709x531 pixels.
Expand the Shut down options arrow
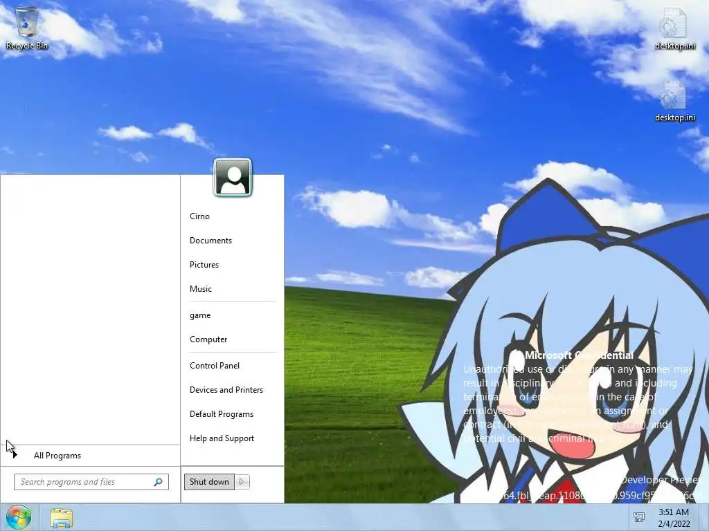[242, 482]
